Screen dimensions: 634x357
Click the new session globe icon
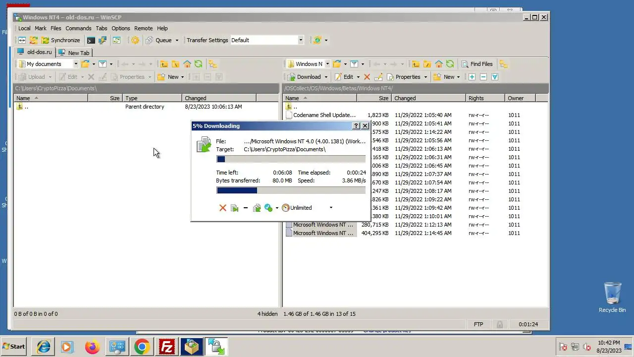point(317,40)
